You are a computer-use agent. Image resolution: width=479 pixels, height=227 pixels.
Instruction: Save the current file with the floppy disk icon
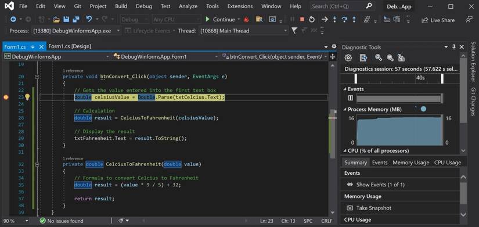tap(66, 20)
